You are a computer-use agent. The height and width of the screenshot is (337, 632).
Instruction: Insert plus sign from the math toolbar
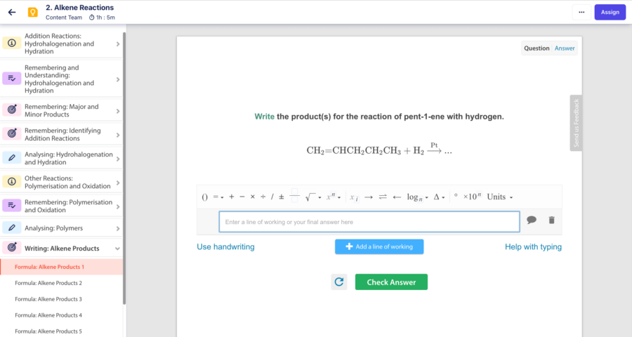(x=231, y=197)
